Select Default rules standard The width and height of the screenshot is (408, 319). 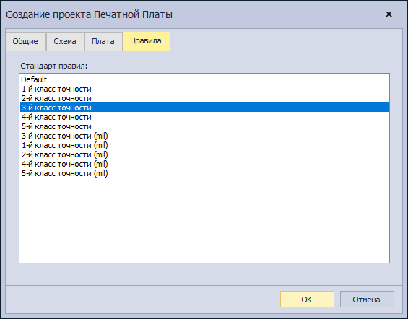(x=204, y=79)
